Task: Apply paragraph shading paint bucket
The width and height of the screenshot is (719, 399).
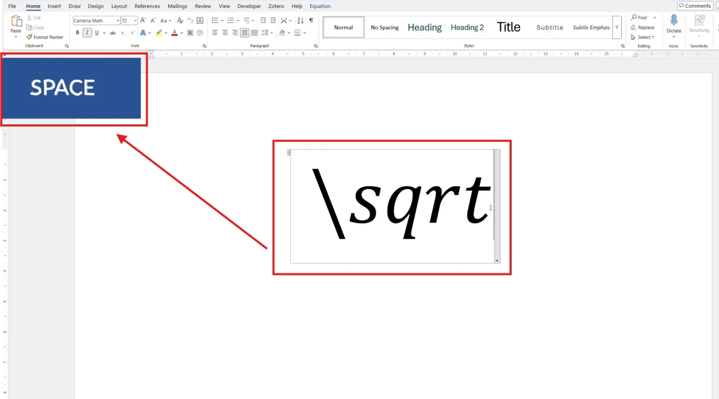Action: (x=282, y=33)
